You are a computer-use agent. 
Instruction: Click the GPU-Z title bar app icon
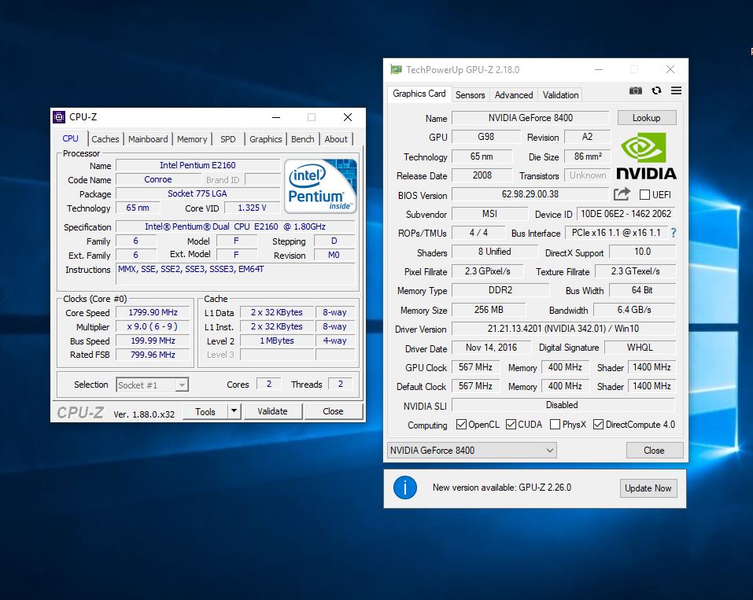pos(396,70)
